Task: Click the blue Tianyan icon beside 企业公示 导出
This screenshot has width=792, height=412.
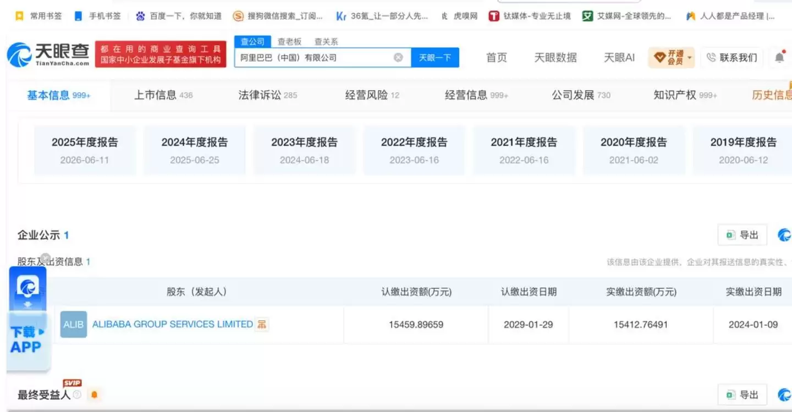Action: pyautogui.click(x=784, y=235)
